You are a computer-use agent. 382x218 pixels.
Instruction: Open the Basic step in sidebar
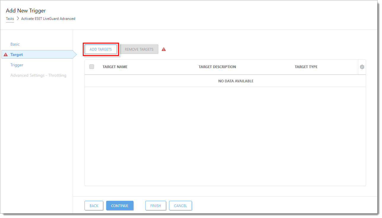pos(15,44)
